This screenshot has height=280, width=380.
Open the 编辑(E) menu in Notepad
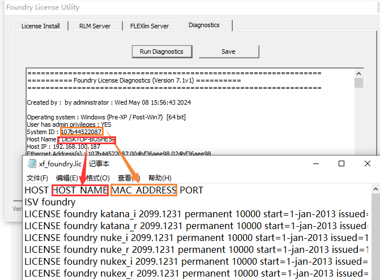[x=67, y=178]
